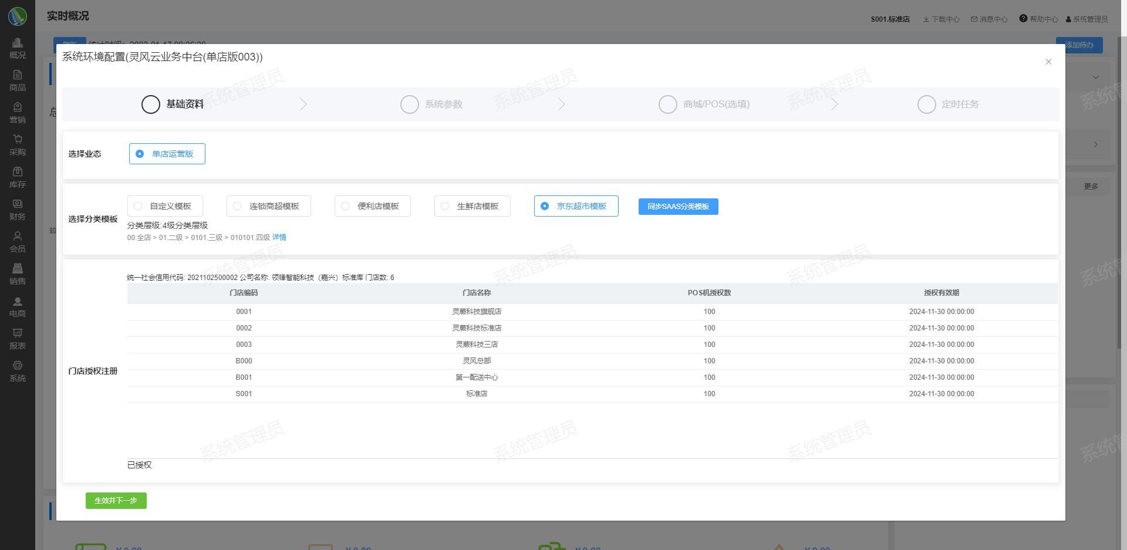This screenshot has width=1127, height=550.
Task: Click the 同步SAAS分类模板 button
Action: [679, 207]
